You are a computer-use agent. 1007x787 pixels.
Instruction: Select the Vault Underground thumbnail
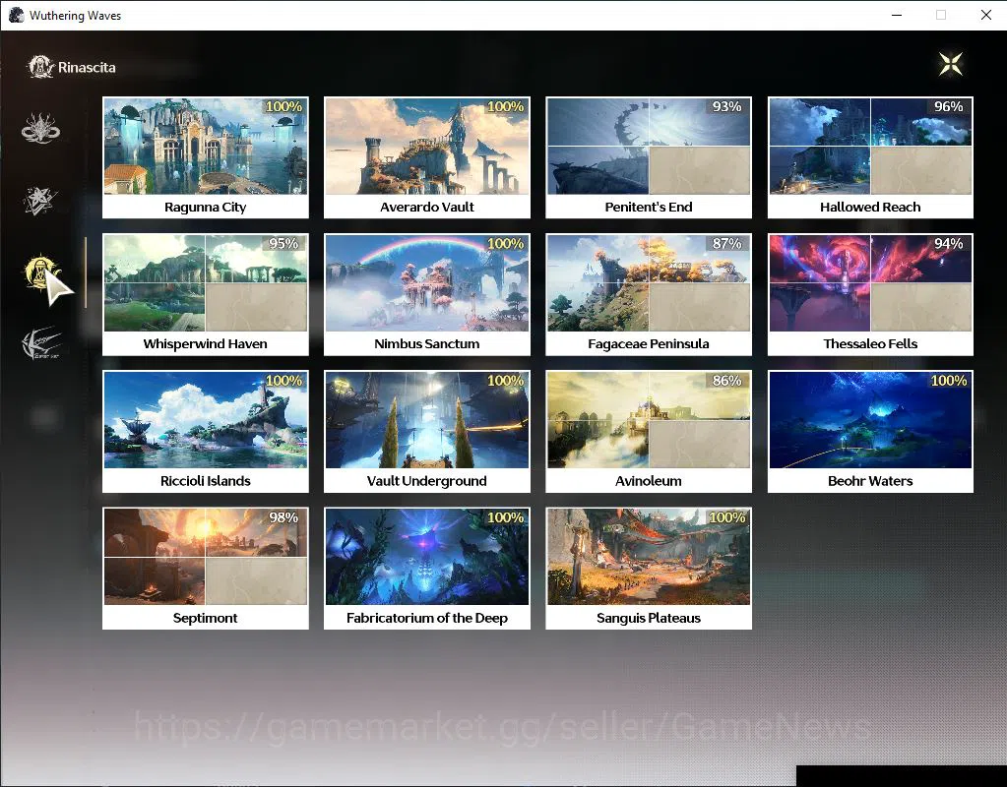click(427, 420)
